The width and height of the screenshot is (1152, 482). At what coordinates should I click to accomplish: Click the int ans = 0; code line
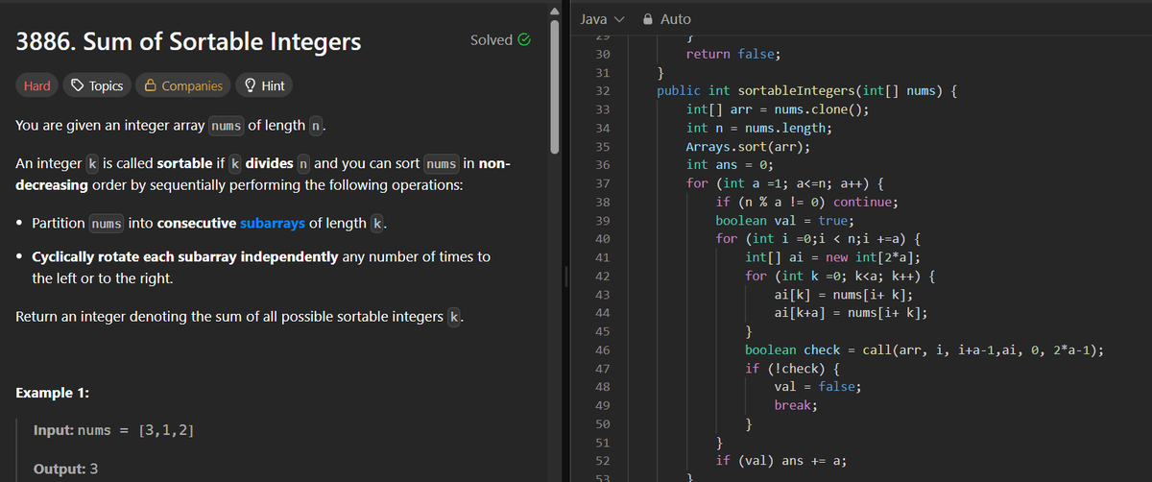coord(732,164)
